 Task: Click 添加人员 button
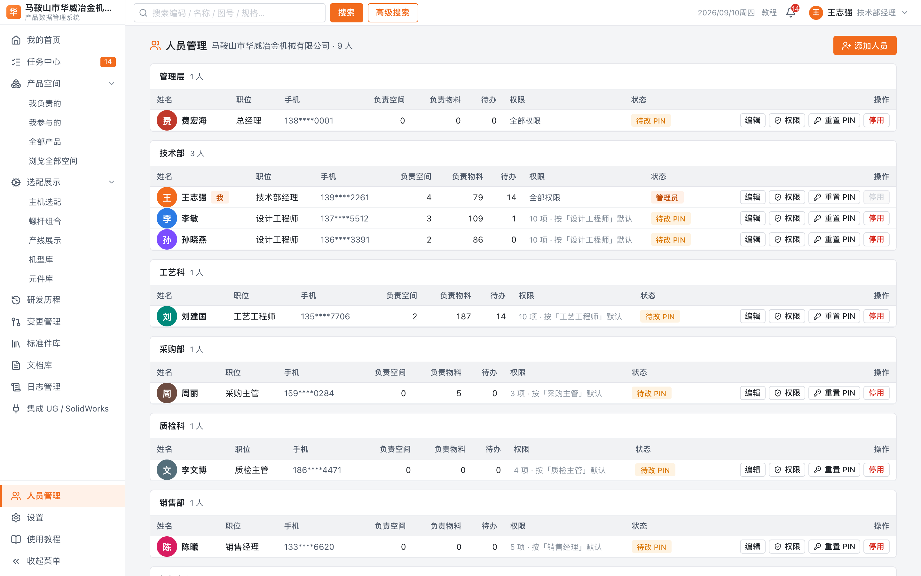865,46
